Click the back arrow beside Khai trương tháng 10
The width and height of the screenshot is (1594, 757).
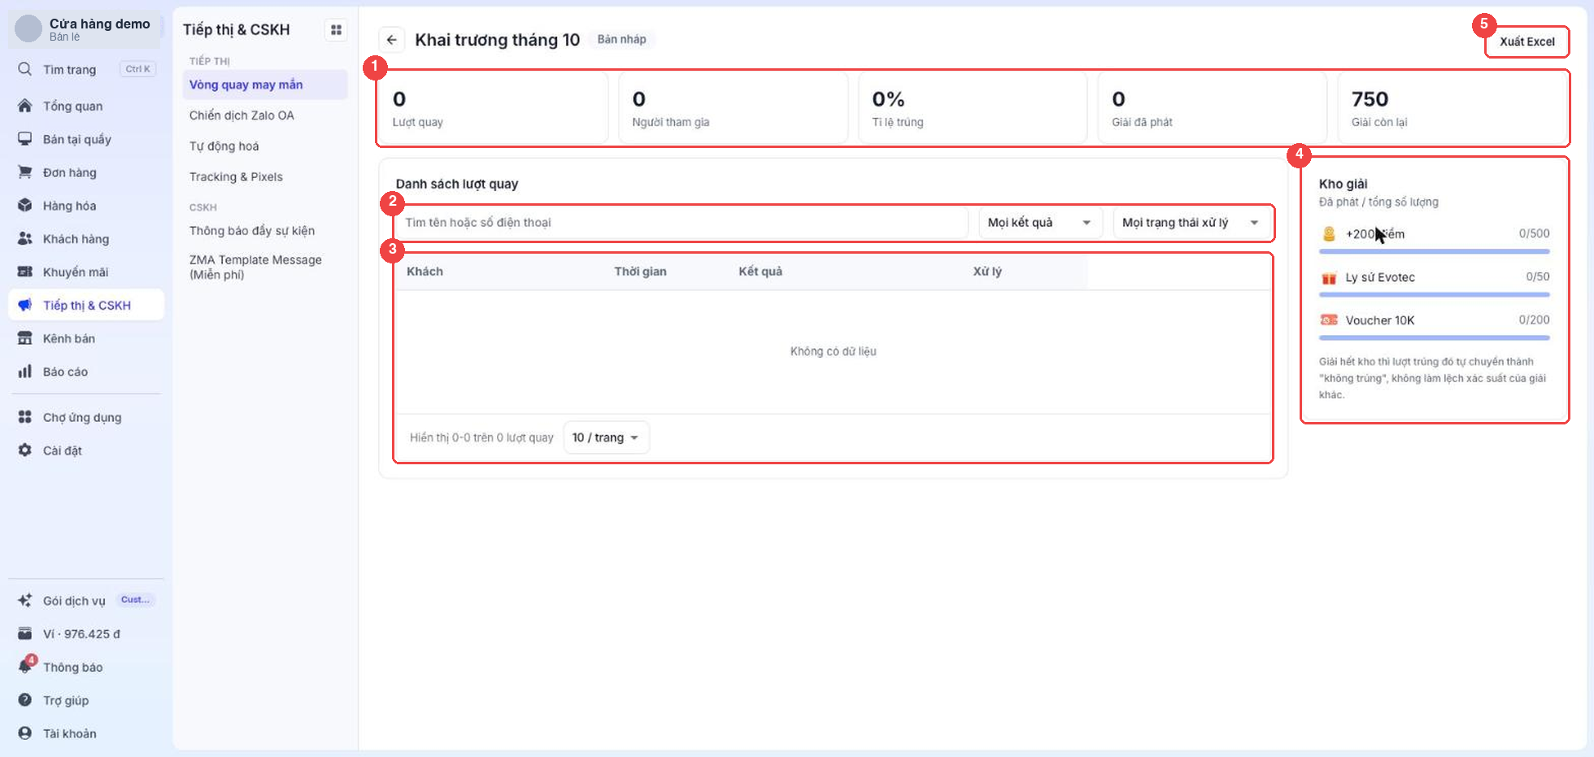[x=392, y=40]
